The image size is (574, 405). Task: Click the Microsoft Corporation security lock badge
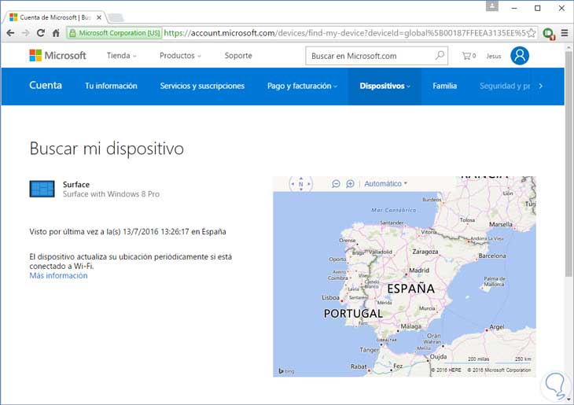coord(115,33)
